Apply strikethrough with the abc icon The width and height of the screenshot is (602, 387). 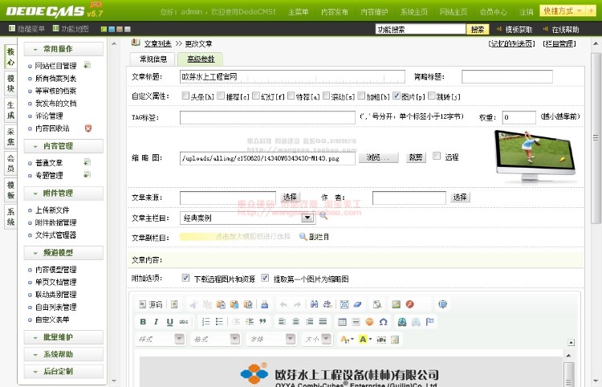click(x=184, y=322)
